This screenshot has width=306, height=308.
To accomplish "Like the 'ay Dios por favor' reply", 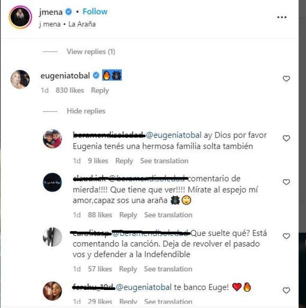I will coord(286,138).
